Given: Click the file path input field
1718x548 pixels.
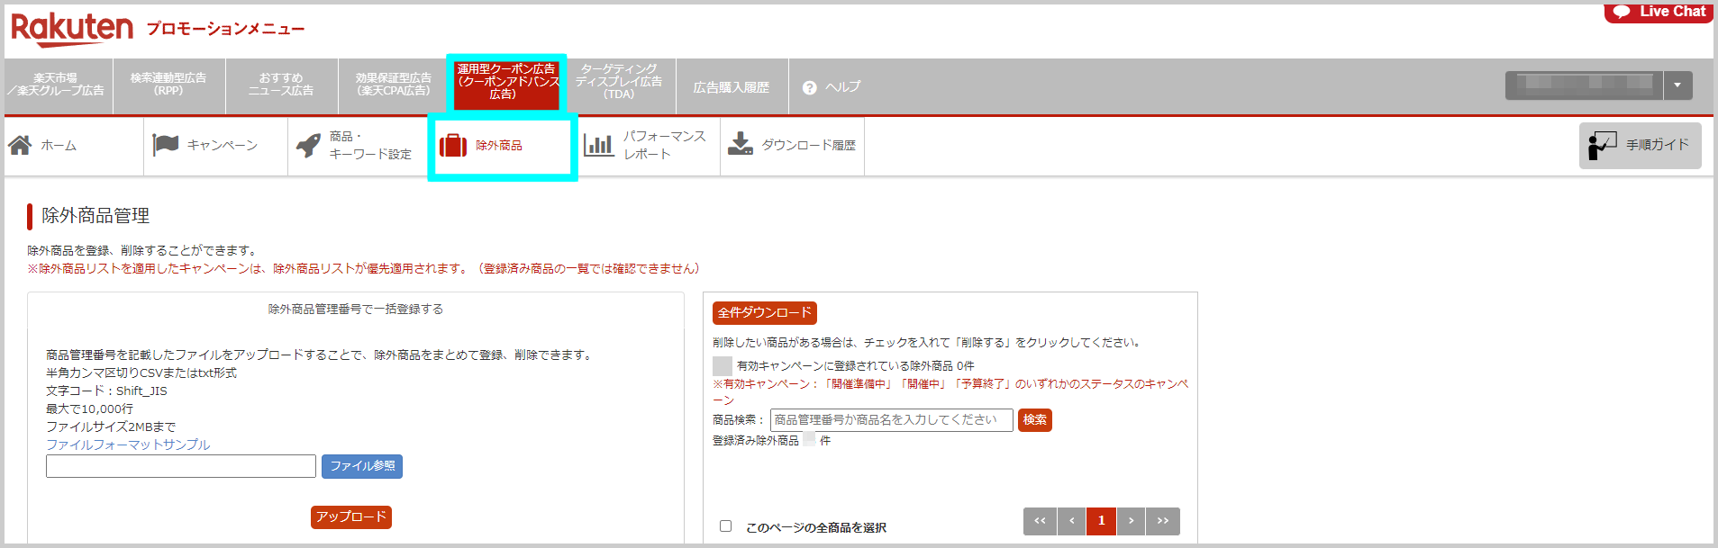Looking at the screenshot, I should [x=181, y=466].
